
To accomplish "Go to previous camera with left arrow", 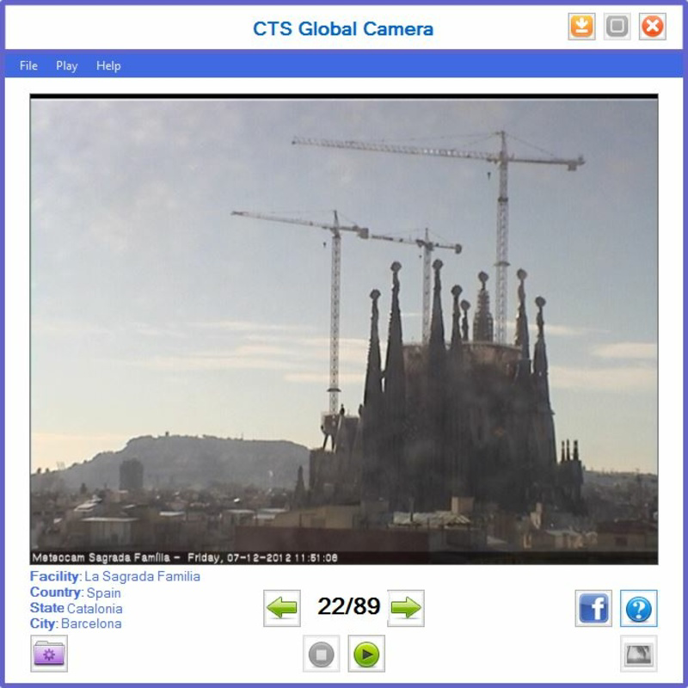I will [x=282, y=608].
